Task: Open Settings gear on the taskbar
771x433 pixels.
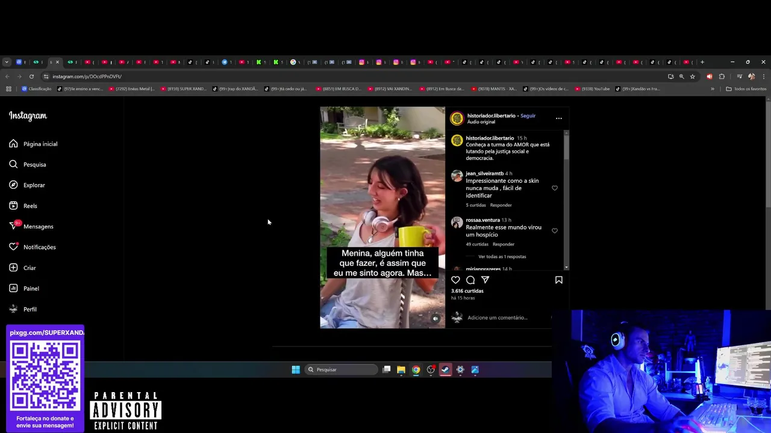Action: (460, 370)
